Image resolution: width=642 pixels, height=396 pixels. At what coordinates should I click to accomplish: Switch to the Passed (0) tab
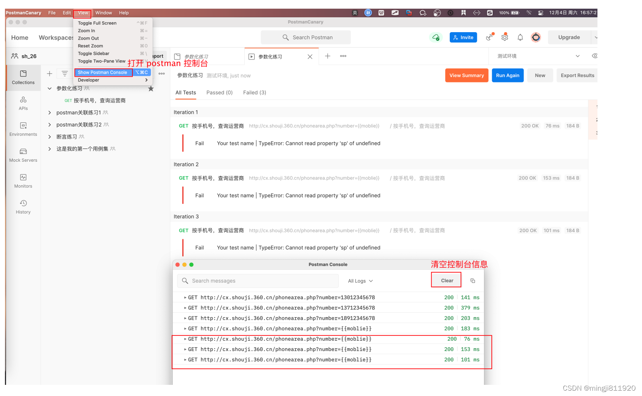click(x=220, y=93)
